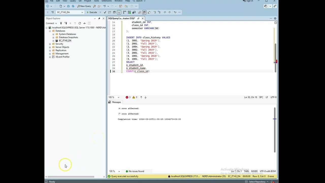Click the Object Explorer horizontal scrollbar

tap(71, 177)
